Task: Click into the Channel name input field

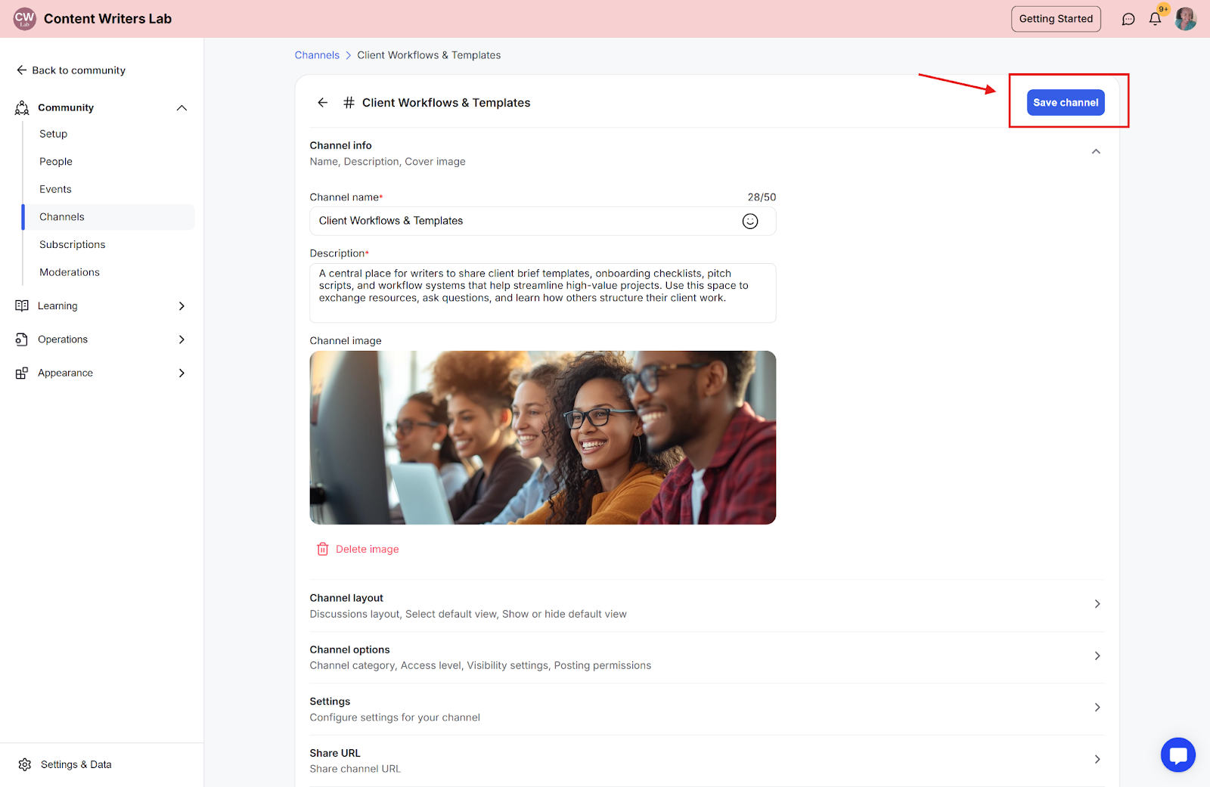Action: tap(542, 221)
